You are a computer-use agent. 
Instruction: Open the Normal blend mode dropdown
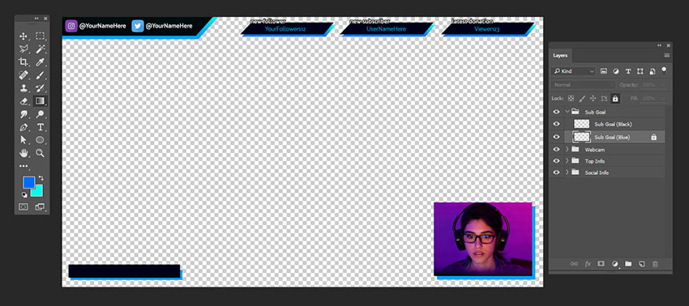point(584,85)
